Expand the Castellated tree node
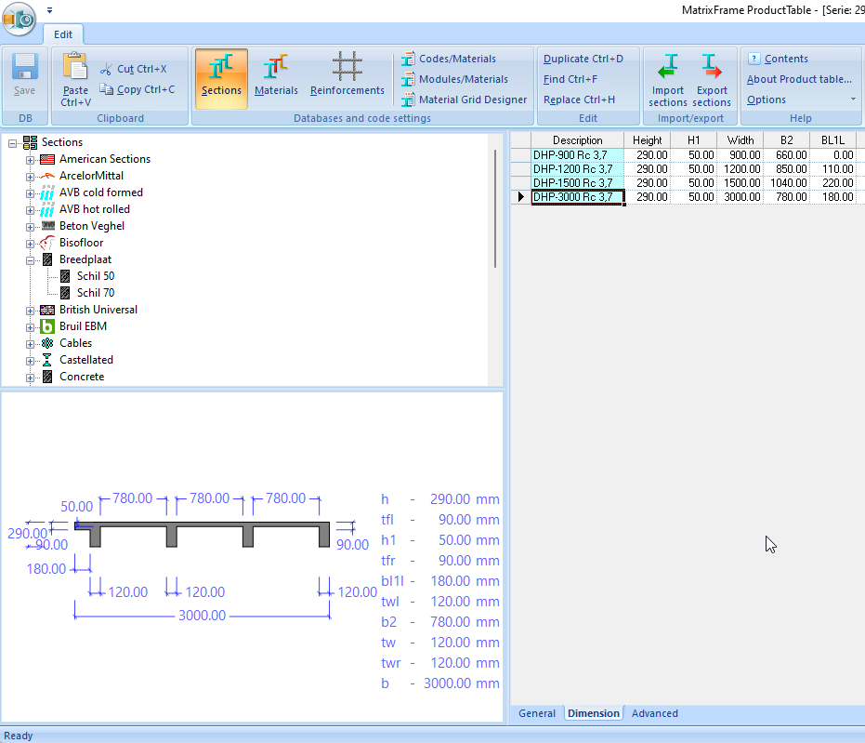This screenshot has width=865, height=743. [x=31, y=361]
